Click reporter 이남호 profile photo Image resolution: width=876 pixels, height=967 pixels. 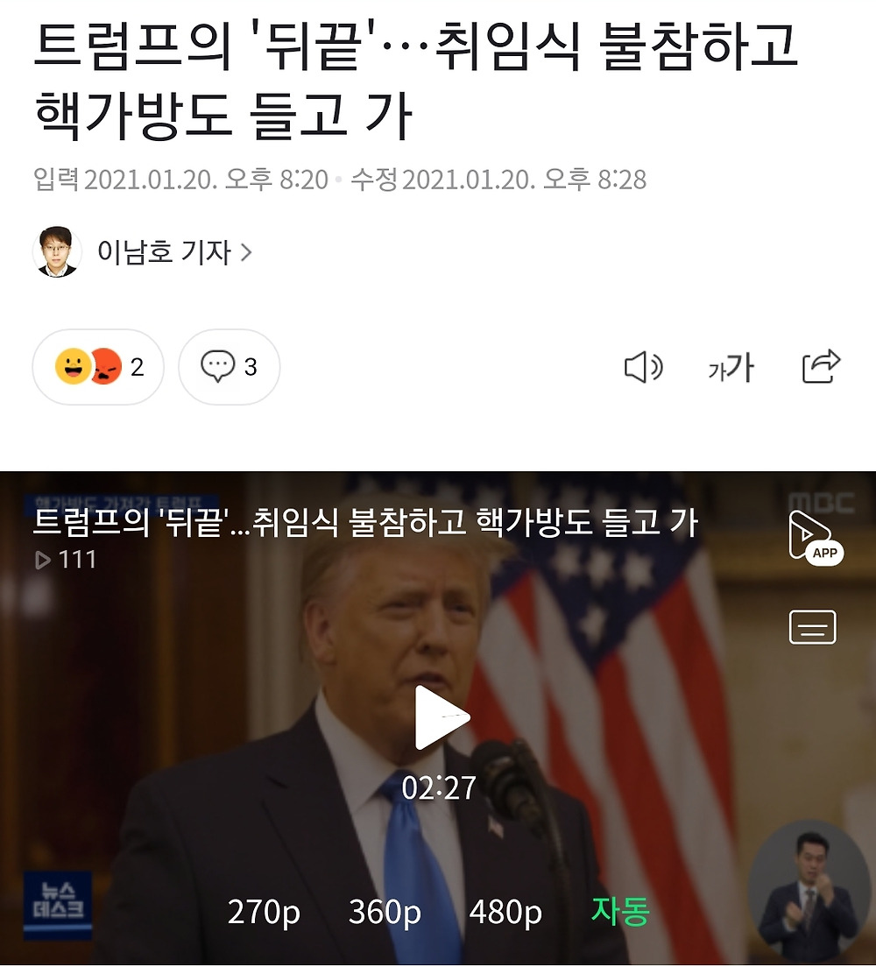tap(57, 251)
